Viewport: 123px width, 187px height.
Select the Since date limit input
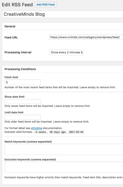(23, 101)
